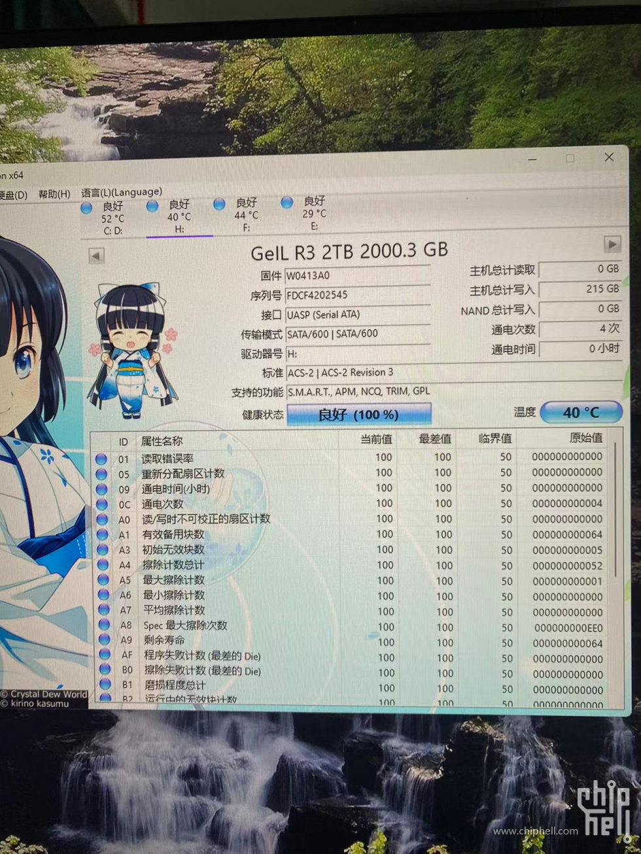641x854 pixels.
Task: Click the 主机总计写入 field showing 215 GB
Action: (580, 288)
